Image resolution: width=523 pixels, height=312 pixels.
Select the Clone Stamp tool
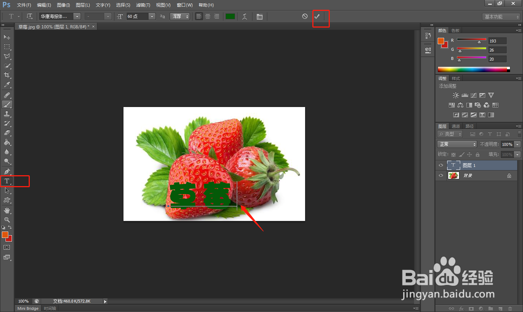7,114
